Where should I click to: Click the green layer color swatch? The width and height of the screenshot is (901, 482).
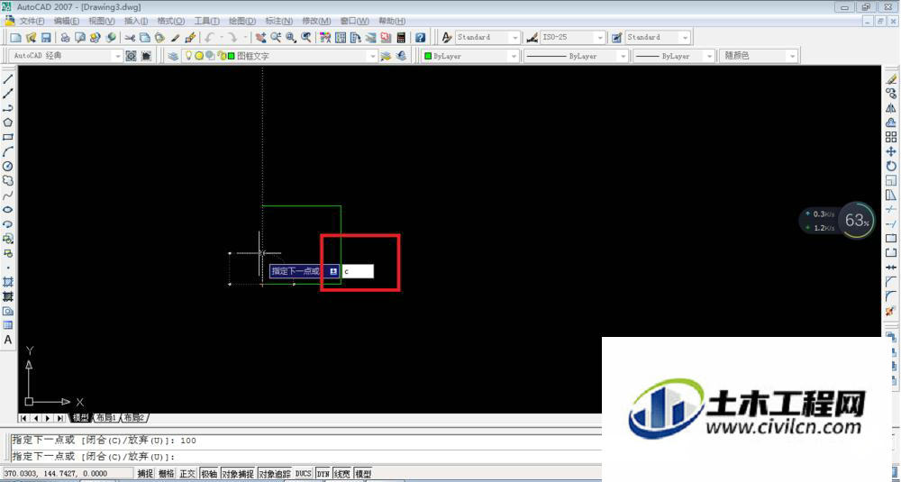point(231,56)
